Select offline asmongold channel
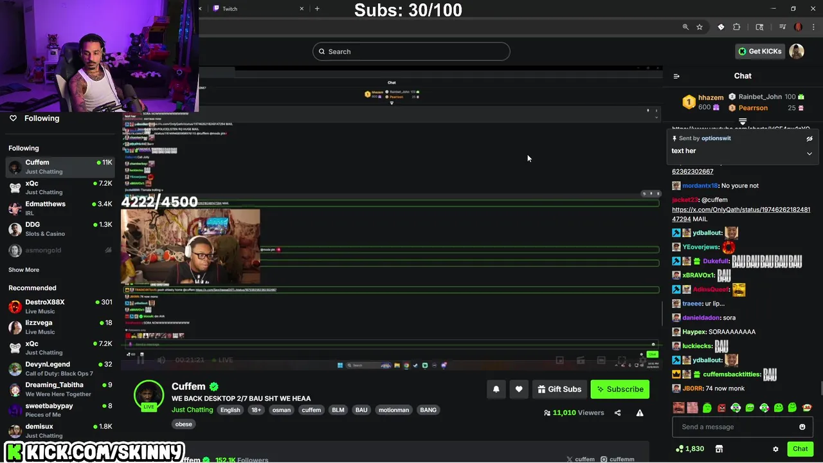The width and height of the screenshot is (823, 463). click(x=60, y=250)
